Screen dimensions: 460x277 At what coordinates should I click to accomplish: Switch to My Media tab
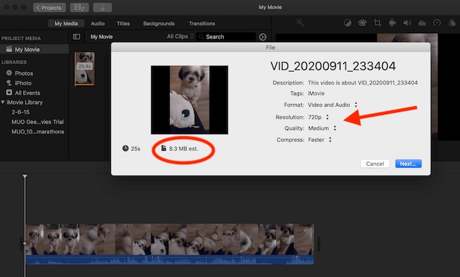[66, 24]
